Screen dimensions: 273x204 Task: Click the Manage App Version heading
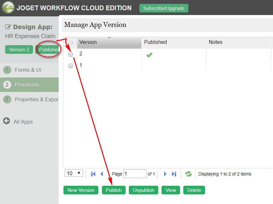click(x=95, y=25)
